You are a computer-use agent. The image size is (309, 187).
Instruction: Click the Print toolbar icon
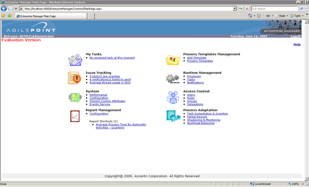[x=268, y=16]
